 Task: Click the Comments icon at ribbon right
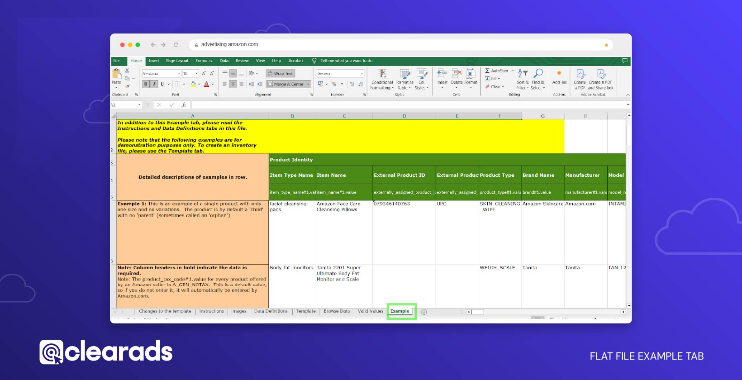tap(625, 61)
